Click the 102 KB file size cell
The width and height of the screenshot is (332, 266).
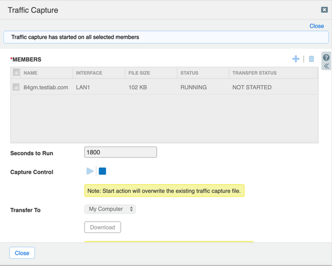pyautogui.click(x=138, y=87)
